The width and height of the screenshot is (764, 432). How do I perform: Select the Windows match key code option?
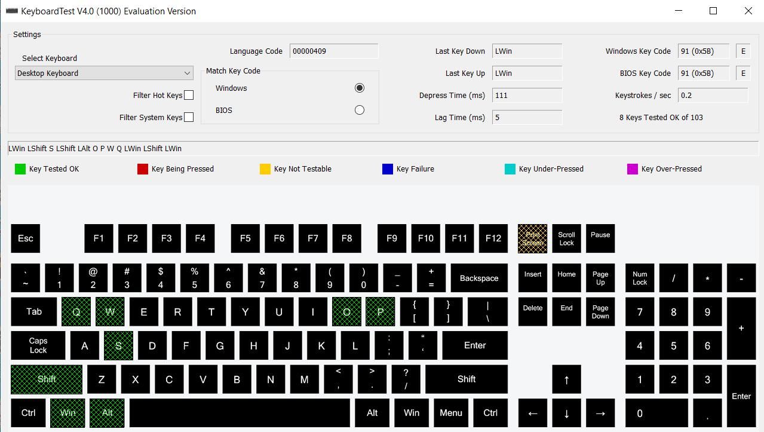359,88
